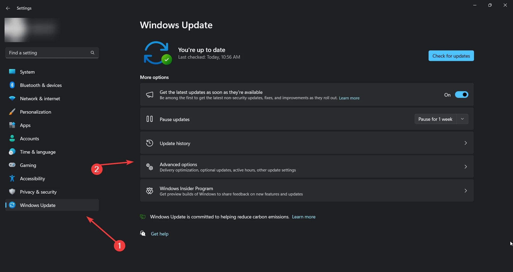Click the Apps icon in sidebar
This screenshot has width=513, height=272.
(12, 125)
